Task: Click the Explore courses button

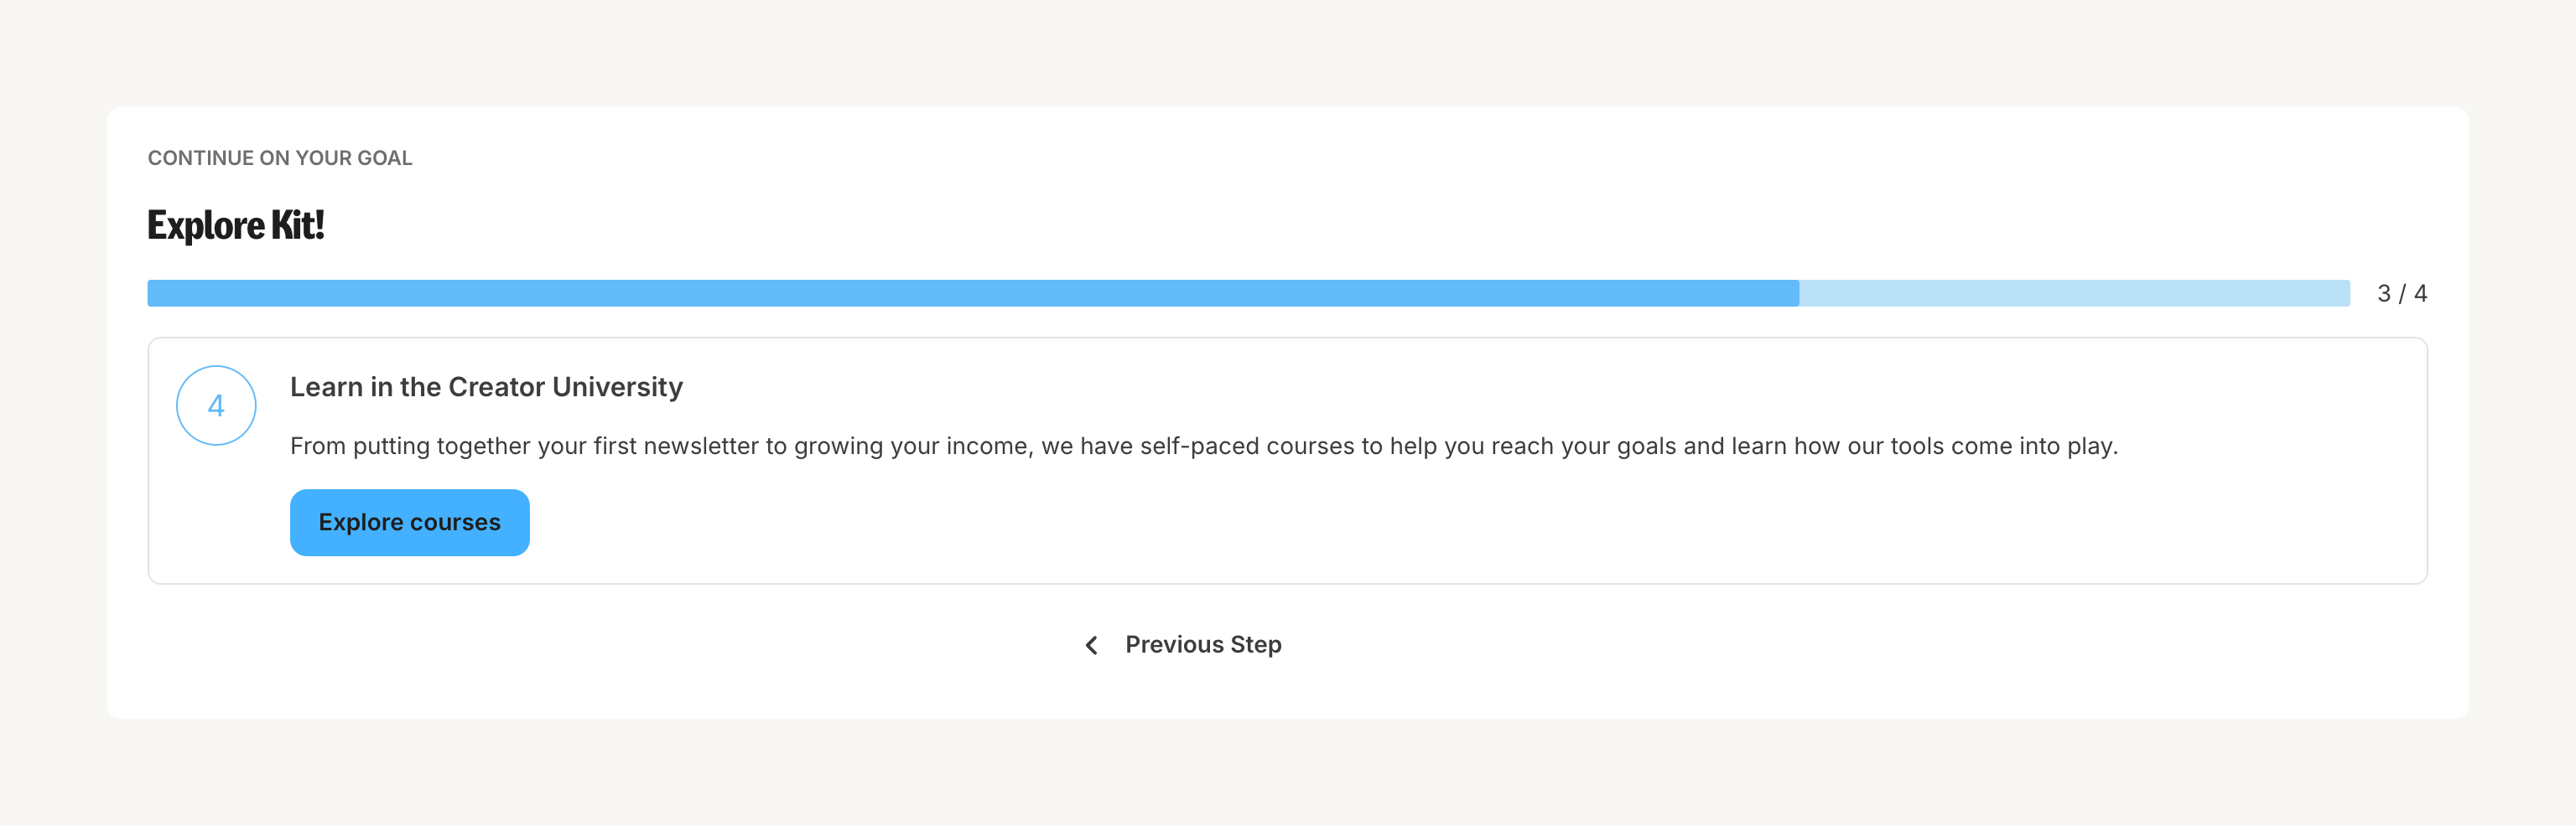Action: click(409, 523)
